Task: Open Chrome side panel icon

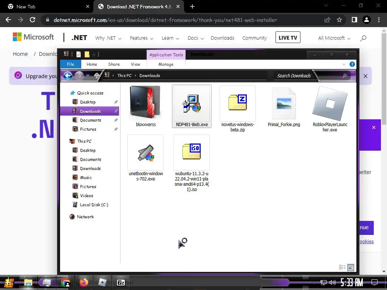Action: click(354, 20)
